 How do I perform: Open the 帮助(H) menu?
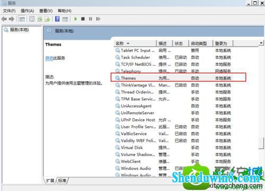coord(65,11)
